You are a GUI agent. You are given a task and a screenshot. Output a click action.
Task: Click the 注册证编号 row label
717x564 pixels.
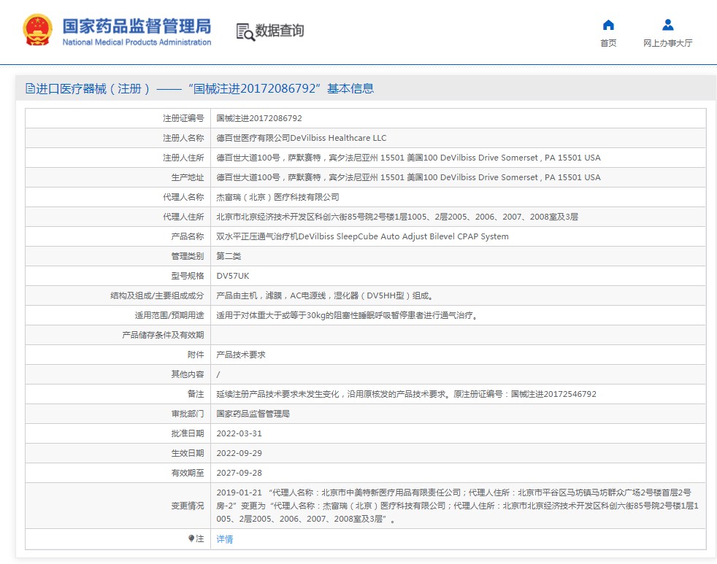coord(183,118)
